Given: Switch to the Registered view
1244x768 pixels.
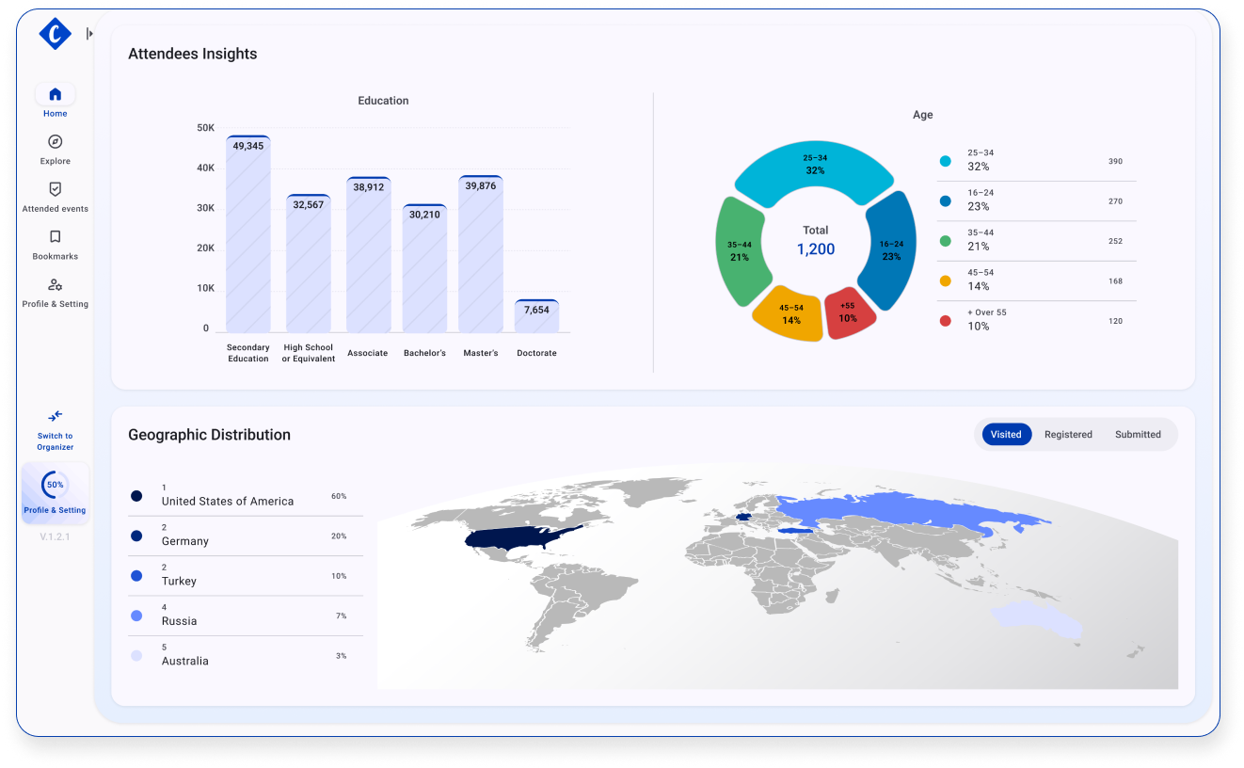Looking at the screenshot, I should (x=1068, y=435).
